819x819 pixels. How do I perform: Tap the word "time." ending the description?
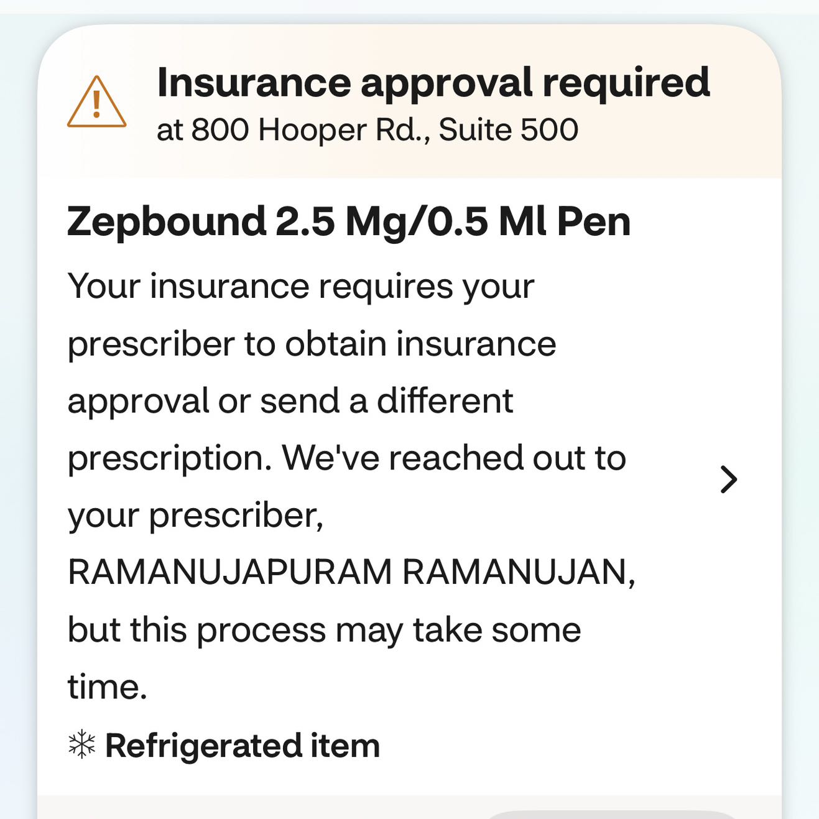coord(107,687)
